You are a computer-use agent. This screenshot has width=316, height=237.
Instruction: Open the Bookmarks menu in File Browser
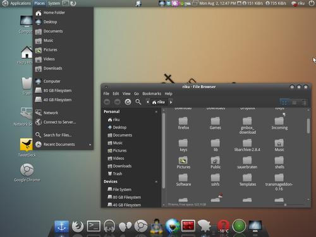(152, 94)
